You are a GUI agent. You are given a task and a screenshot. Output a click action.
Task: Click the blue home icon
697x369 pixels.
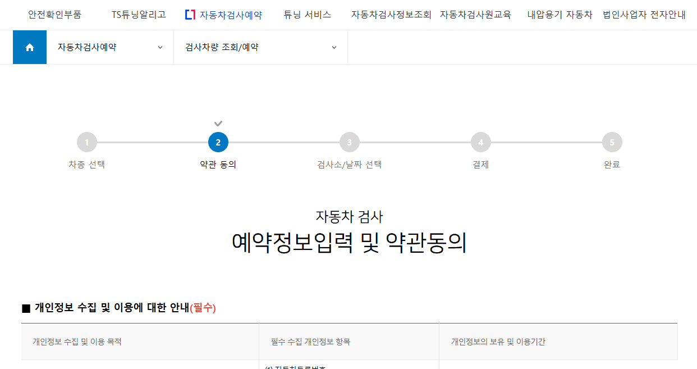tap(29, 47)
